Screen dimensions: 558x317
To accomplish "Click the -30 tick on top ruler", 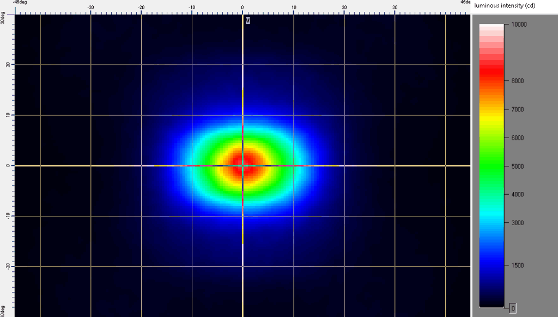I will tap(90, 8).
